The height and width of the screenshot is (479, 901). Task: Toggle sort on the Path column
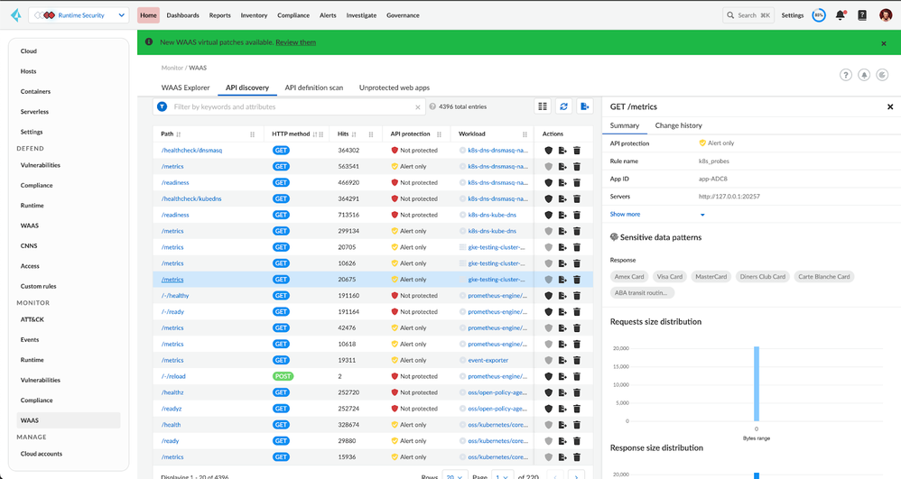pos(179,134)
